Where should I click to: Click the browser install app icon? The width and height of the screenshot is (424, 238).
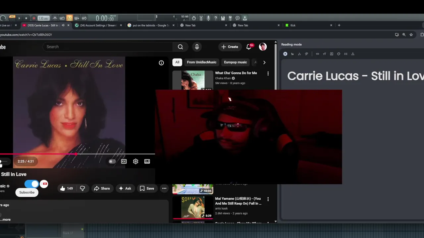[x=397, y=35]
